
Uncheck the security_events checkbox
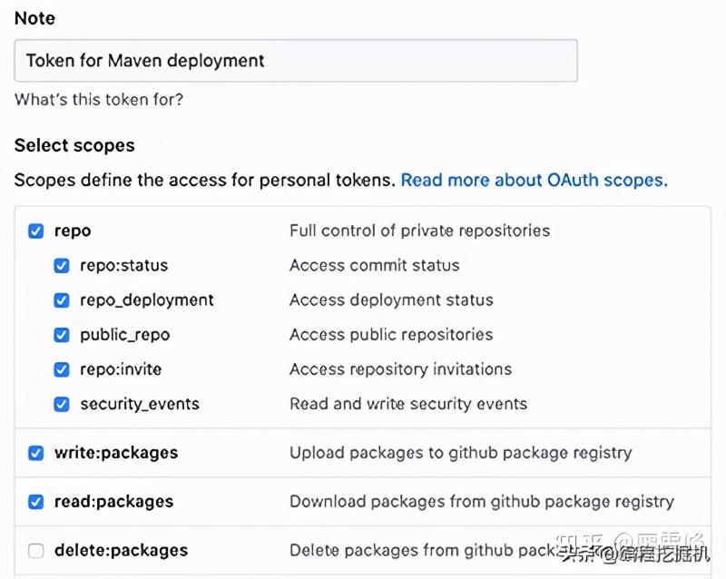62,404
